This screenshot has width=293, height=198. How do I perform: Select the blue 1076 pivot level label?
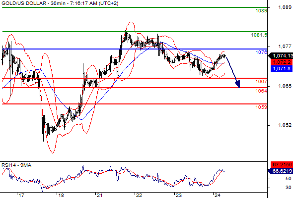click(x=261, y=52)
